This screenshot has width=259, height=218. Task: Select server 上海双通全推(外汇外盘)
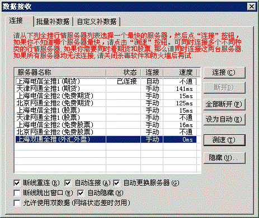click(106, 139)
